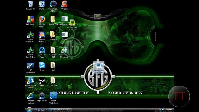This screenshot has width=199, height=112.
Task: Select the CCleaner desktop shortcut
Action: coord(65,5)
